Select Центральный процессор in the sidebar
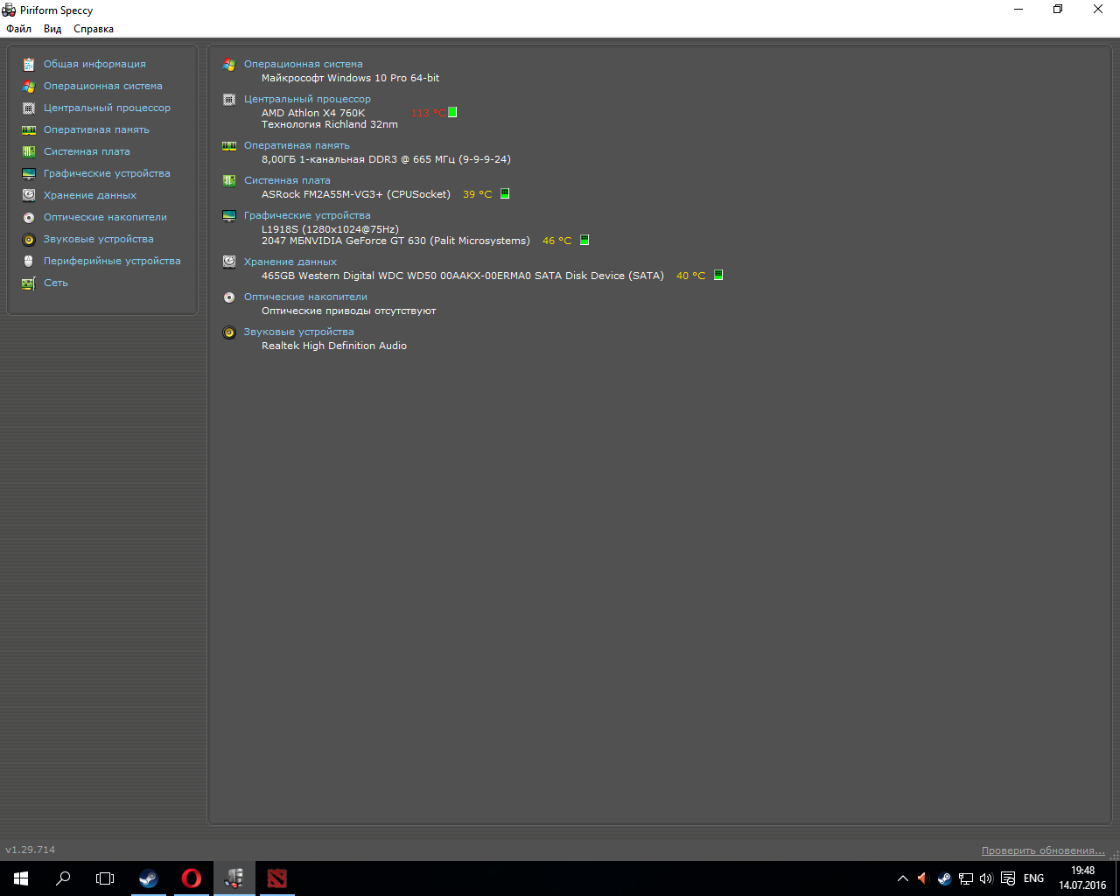 pos(107,108)
